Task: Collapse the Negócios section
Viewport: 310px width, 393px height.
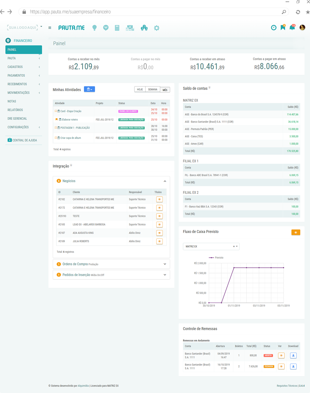Action: tap(165, 181)
